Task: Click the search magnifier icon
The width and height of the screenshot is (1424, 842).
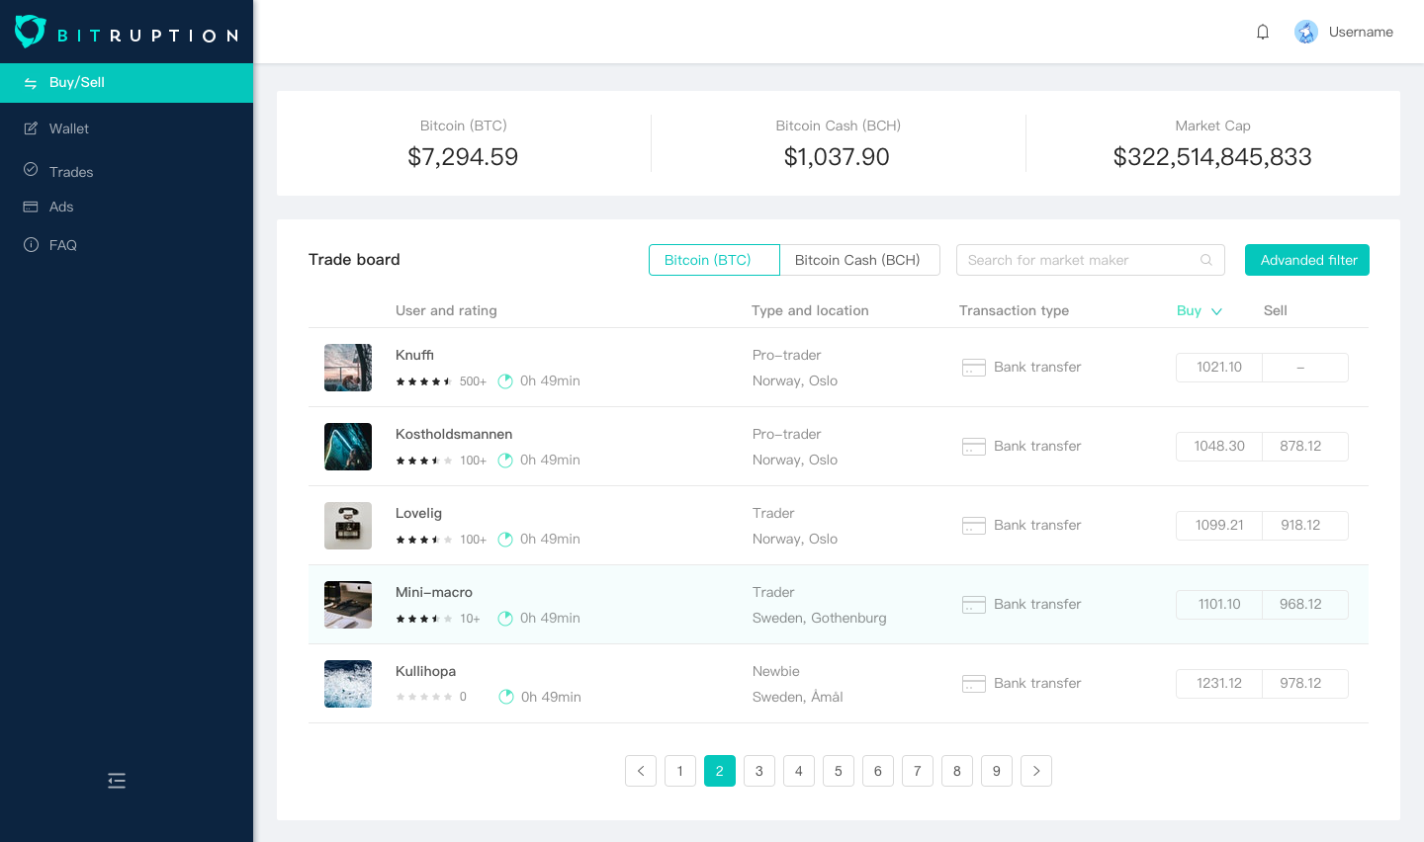Action: tap(1206, 260)
